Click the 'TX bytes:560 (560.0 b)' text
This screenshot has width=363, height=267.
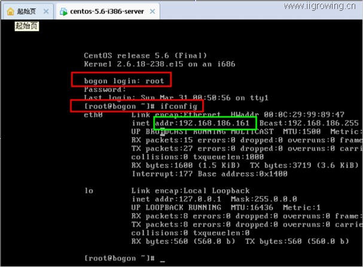click(x=297, y=241)
